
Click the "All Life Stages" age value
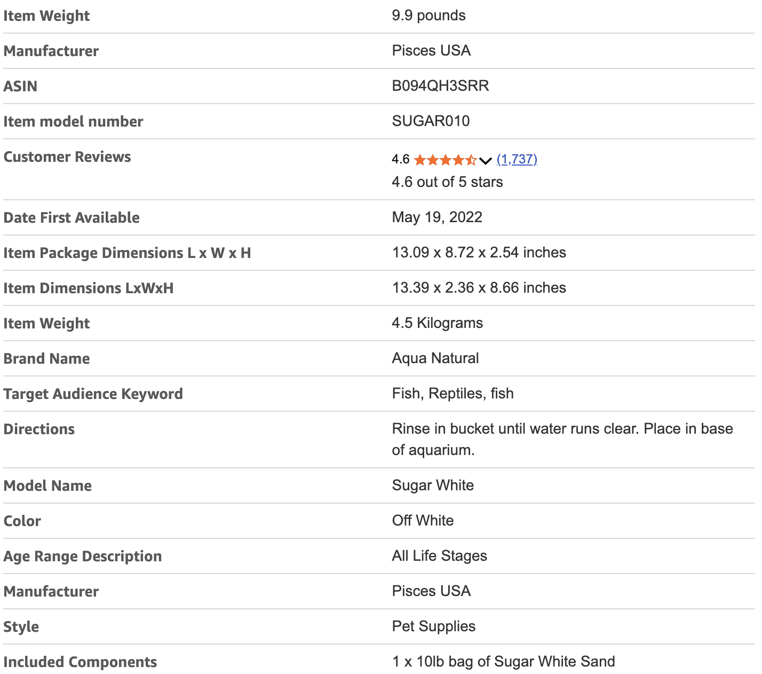coord(439,556)
